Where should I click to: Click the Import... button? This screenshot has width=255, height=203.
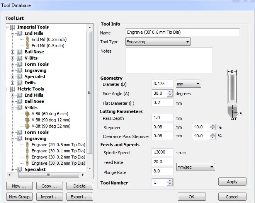coord(49,197)
